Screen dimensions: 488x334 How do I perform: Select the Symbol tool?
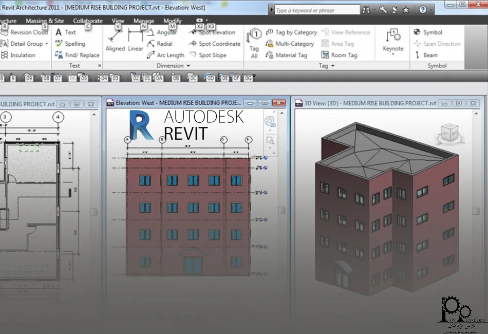coord(428,32)
